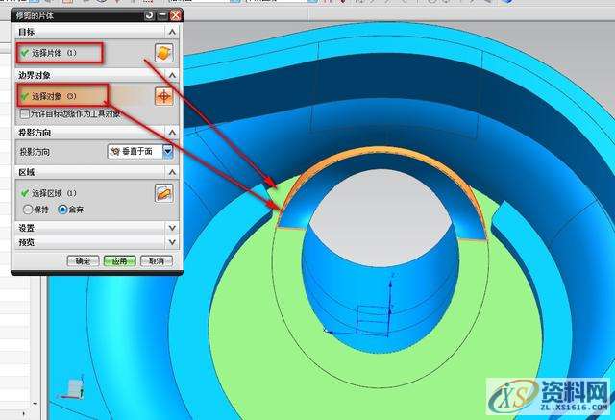Image resolution: width=615 pixels, height=420 pixels.
Task: Expand the 设置 section
Action: (x=172, y=228)
